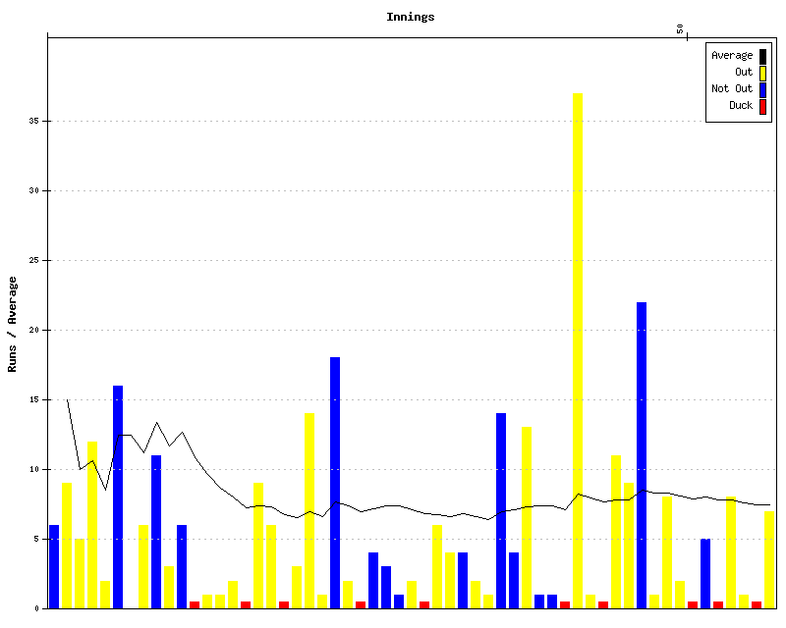Click the blue bar reaching 22 runs
The image size is (786, 628).
pyautogui.click(x=642, y=455)
